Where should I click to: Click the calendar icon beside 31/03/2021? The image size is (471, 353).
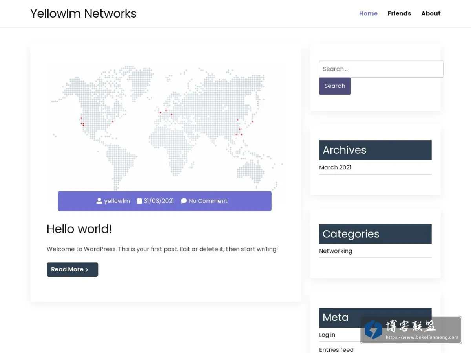[139, 201]
